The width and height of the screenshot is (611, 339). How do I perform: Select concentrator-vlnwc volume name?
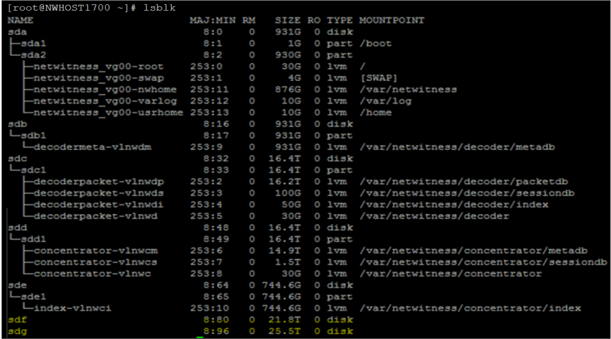pos(92,274)
